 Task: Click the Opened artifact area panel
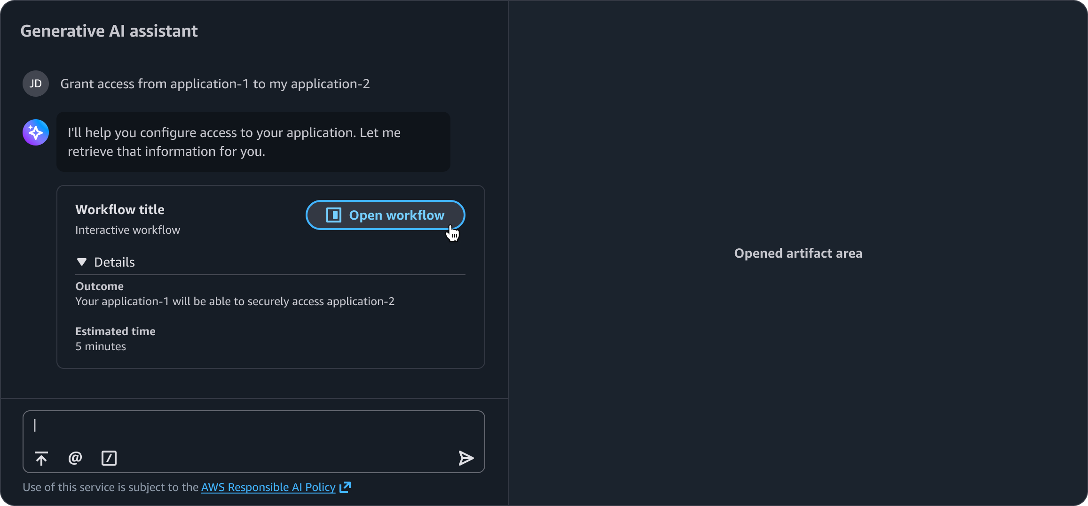pyautogui.click(x=798, y=253)
